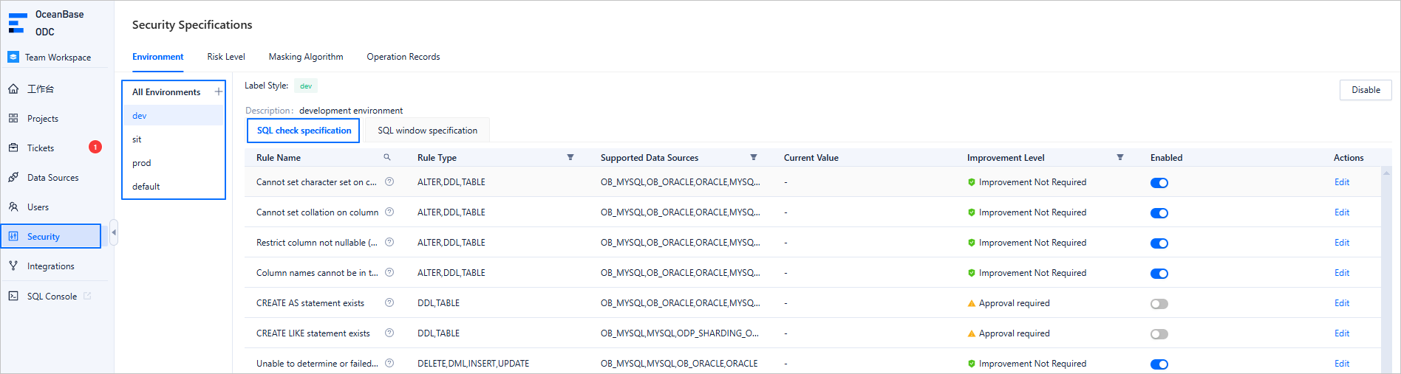The image size is (1401, 374).
Task: Switch to the Risk Level tab
Action: click(225, 57)
